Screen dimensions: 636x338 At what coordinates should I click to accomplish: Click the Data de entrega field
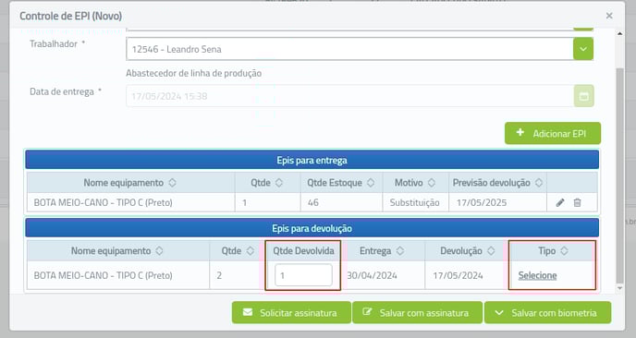[349, 96]
